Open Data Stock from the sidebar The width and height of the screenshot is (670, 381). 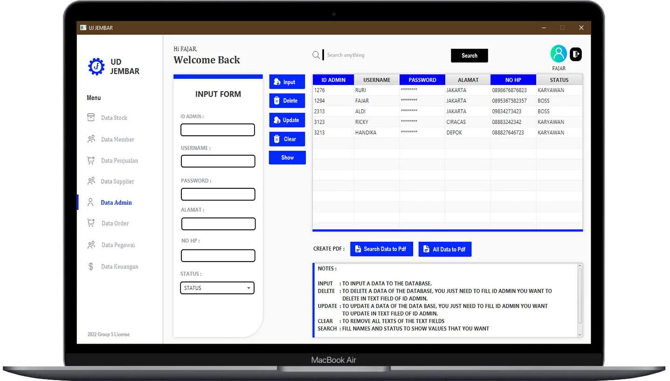(114, 118)
